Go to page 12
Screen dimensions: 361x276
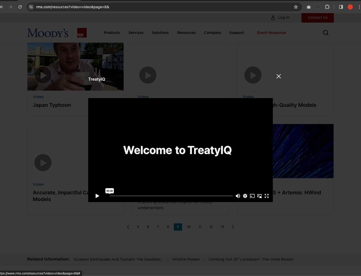[211, 227]
